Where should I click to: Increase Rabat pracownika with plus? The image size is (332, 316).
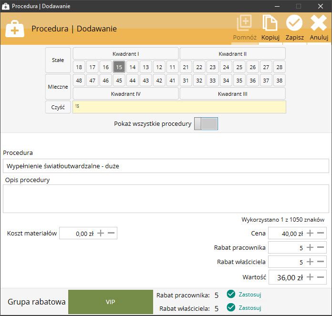tap(310, 247)
